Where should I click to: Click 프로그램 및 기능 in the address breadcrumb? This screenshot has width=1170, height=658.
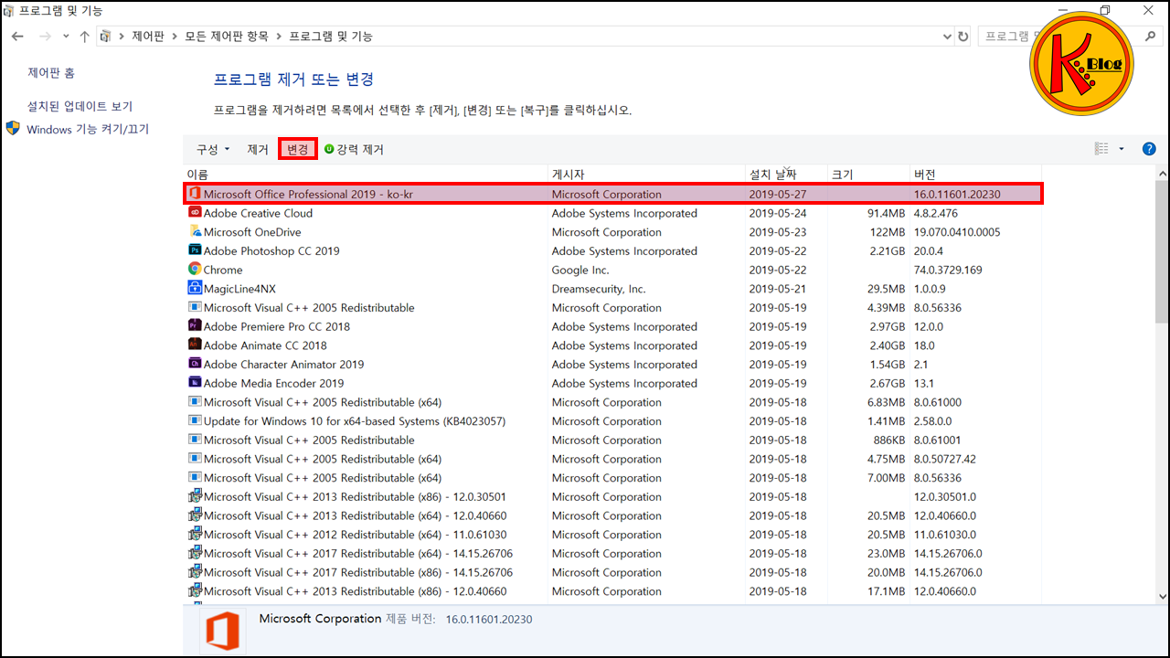click(331, 37)
